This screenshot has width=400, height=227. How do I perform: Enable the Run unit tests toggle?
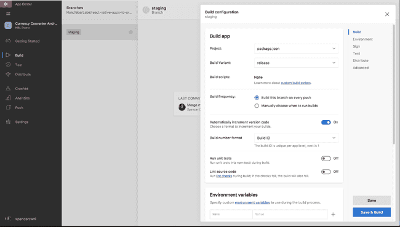point(326,158)
